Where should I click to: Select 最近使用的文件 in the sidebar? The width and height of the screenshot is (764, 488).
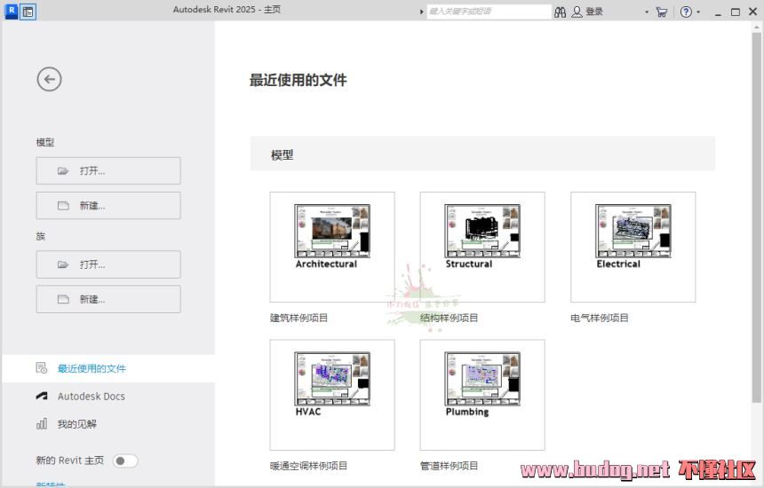92,368
